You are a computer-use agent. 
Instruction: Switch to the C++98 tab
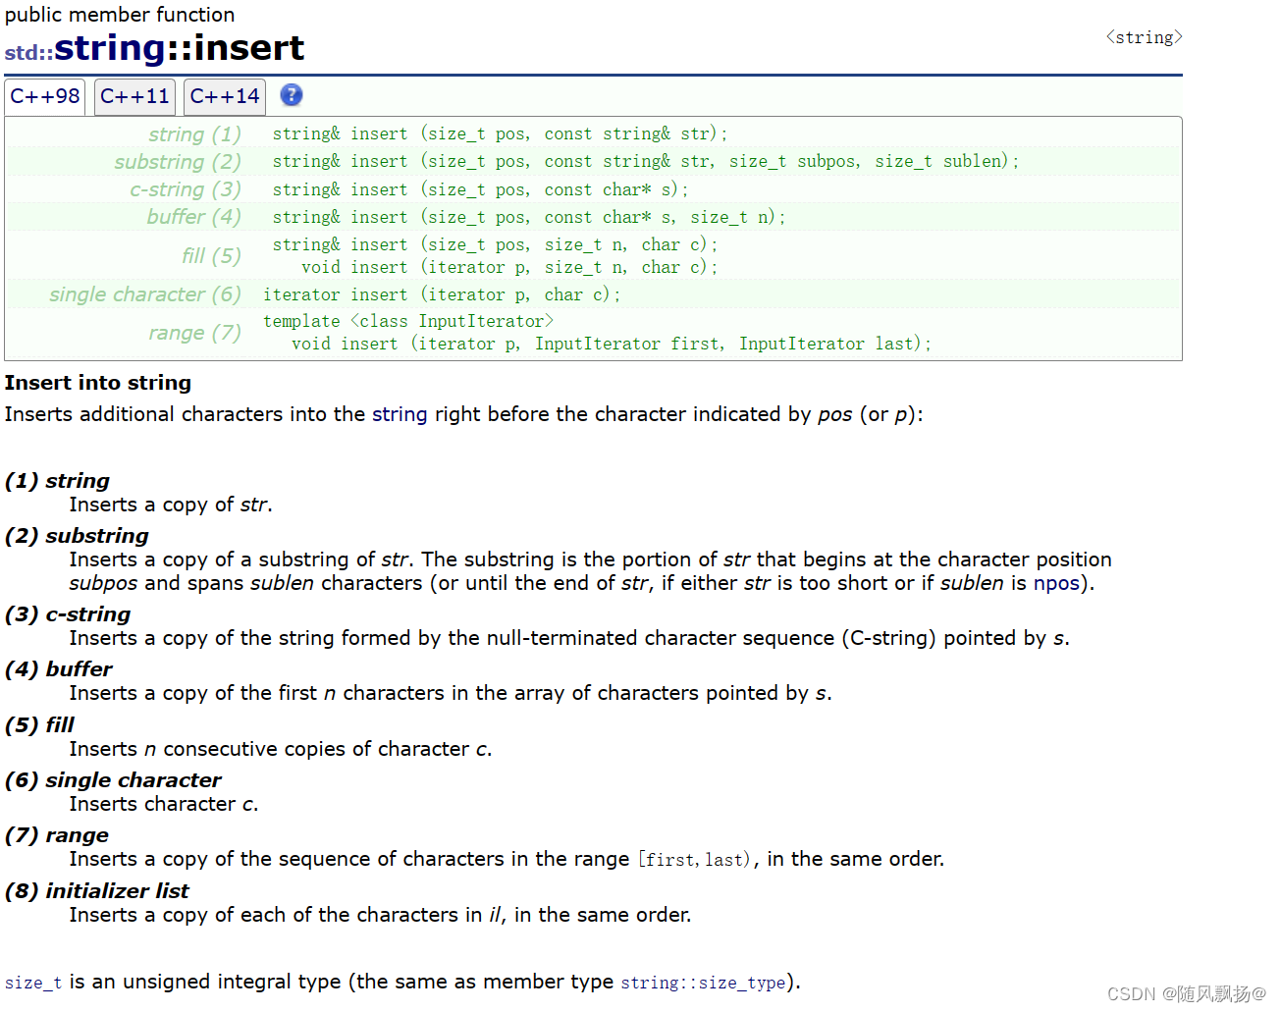45,96
